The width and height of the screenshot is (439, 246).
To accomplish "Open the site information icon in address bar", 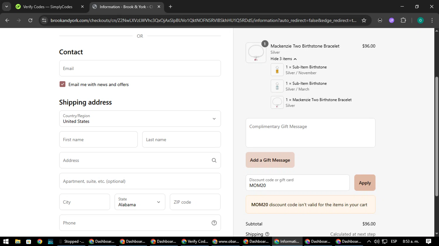I will [x=44, y=20].
